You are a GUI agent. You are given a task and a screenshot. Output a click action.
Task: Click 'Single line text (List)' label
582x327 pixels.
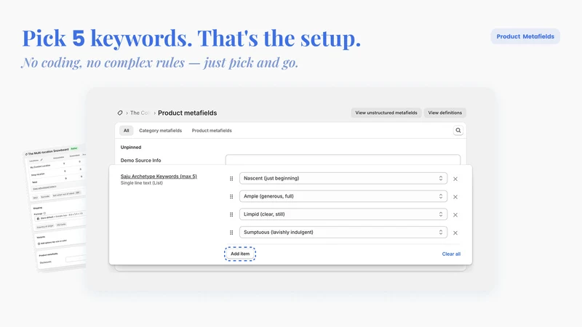coord(141,183)
